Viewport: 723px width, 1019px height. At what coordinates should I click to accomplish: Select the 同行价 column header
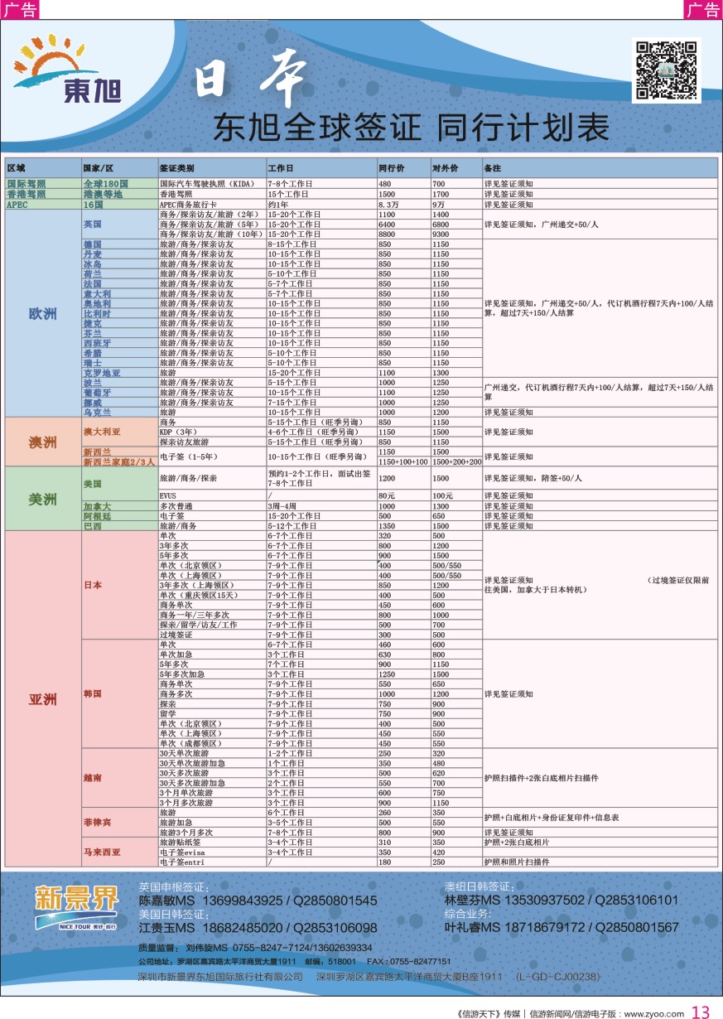[403, 167]
